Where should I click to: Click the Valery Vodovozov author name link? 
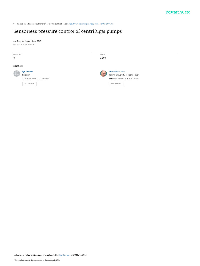[117, 72]
